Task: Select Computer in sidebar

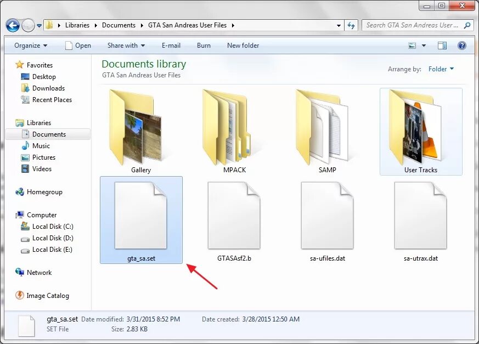Action: (36, 215)
